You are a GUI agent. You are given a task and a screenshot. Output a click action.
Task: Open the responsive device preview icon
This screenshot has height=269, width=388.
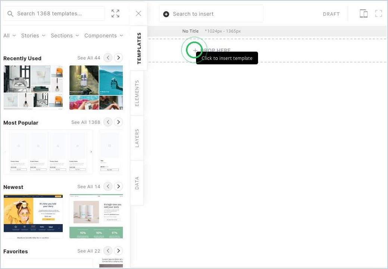click(x=363, y=13)
